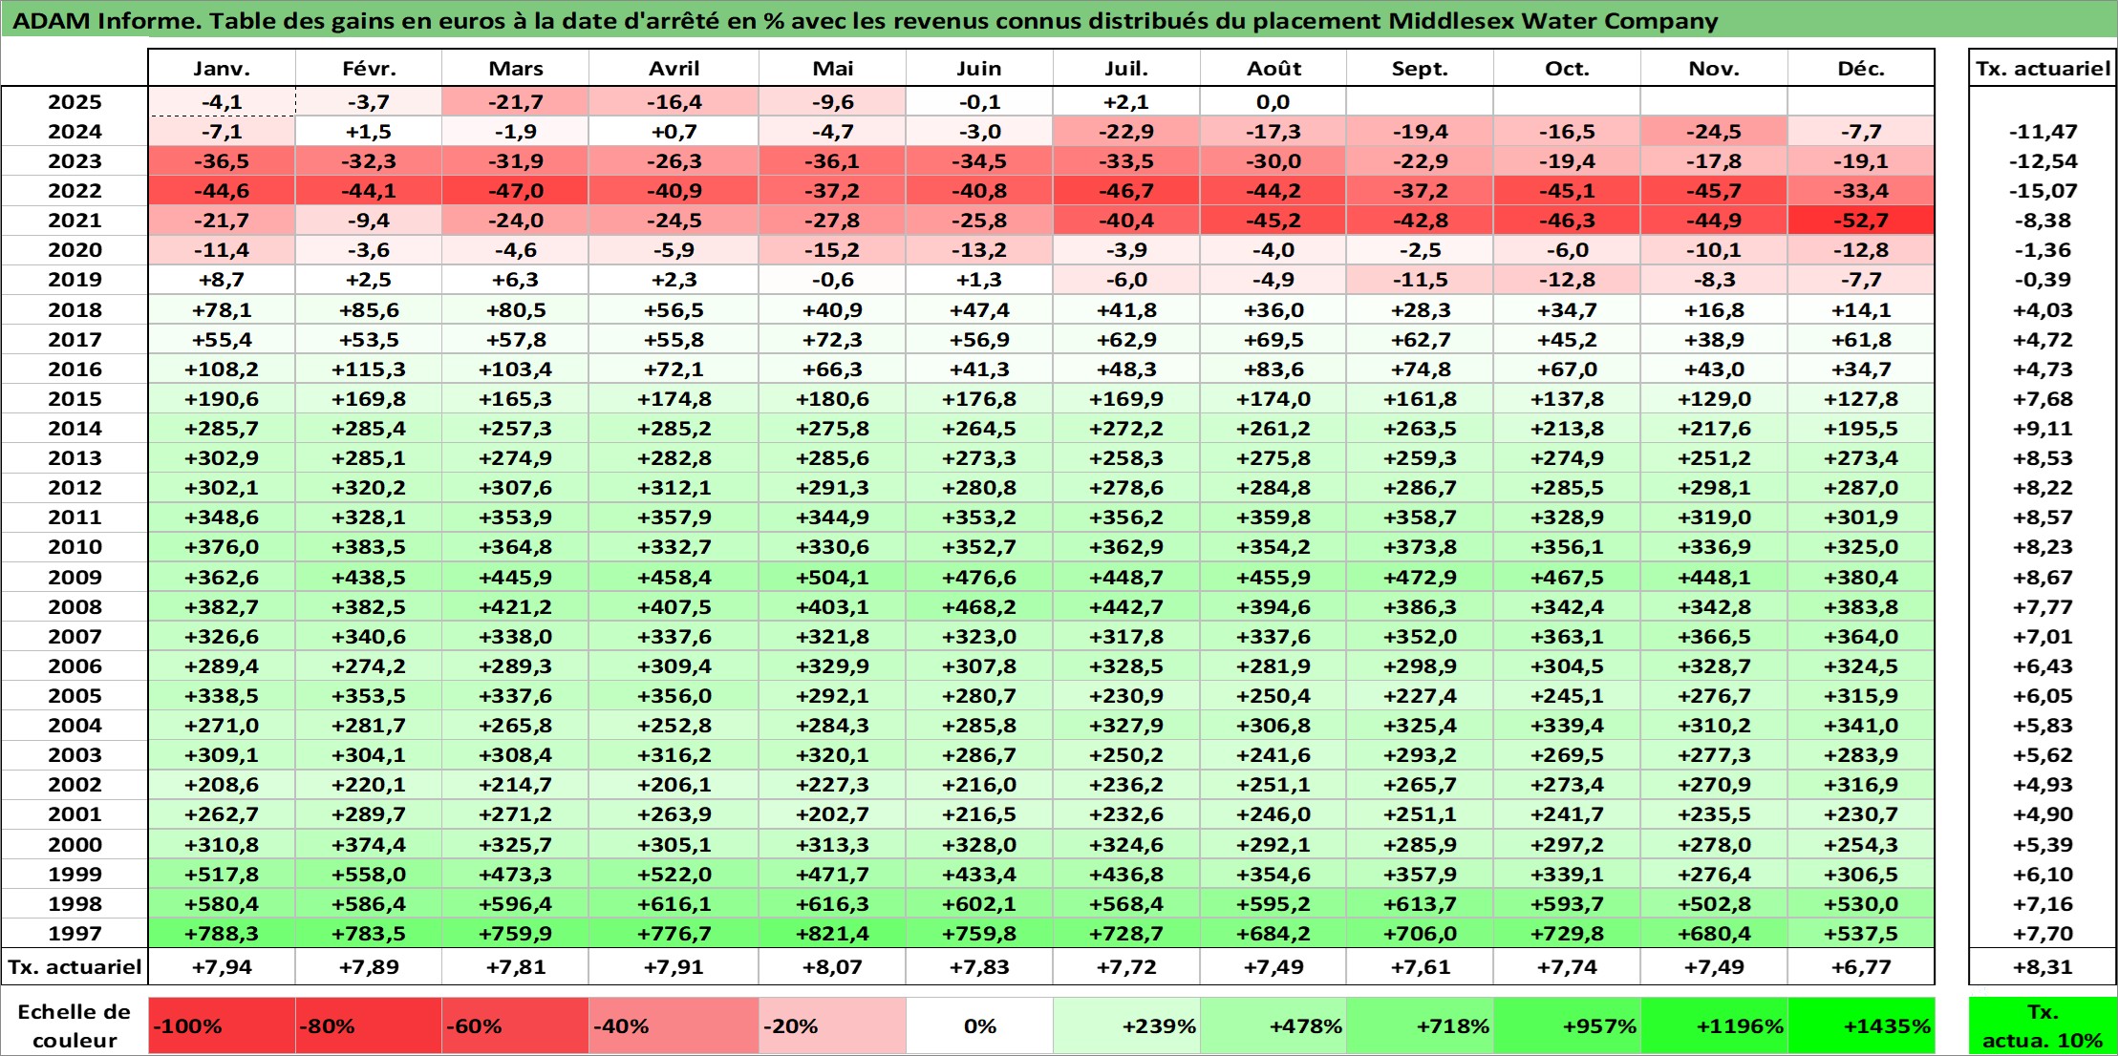This screenshot has height=1056, width=2118.
Task: Click the +1435% bright green swatch
Action: point(1861,1026)
